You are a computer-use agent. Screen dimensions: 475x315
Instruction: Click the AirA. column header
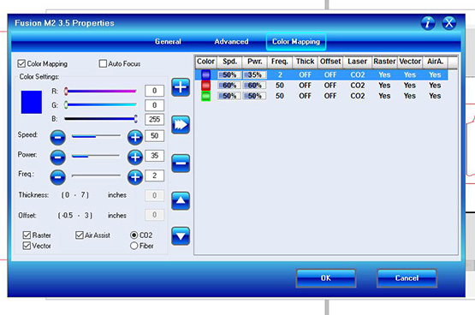436,62
